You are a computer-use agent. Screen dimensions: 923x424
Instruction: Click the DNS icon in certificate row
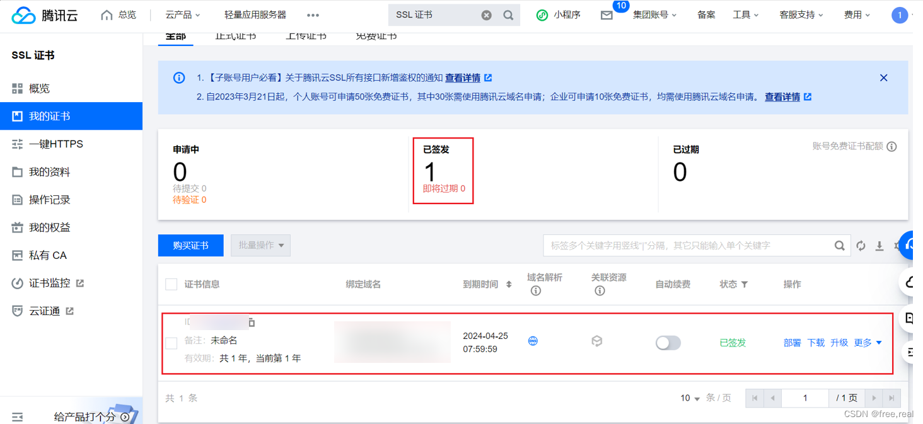coord(533,341)
